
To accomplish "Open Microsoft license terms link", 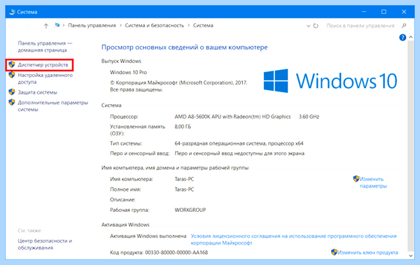I will click(x=293, y=240).
